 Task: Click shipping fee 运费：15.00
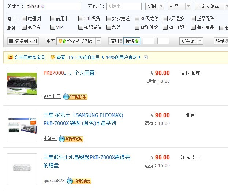click(x=157, y=165)
